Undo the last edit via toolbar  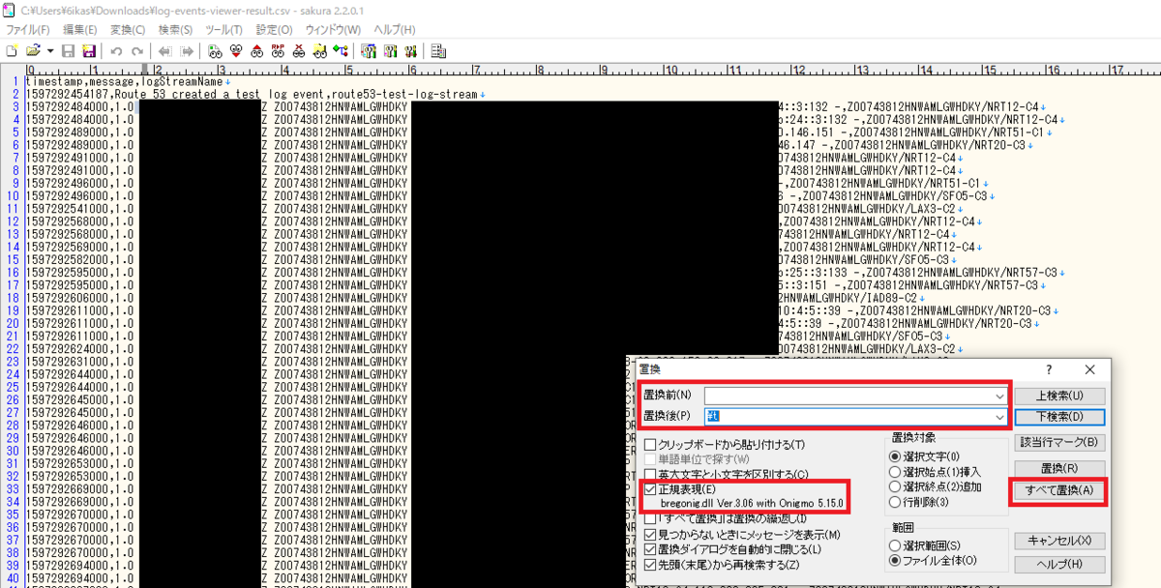pyautogui.click(x=116, y=51)
